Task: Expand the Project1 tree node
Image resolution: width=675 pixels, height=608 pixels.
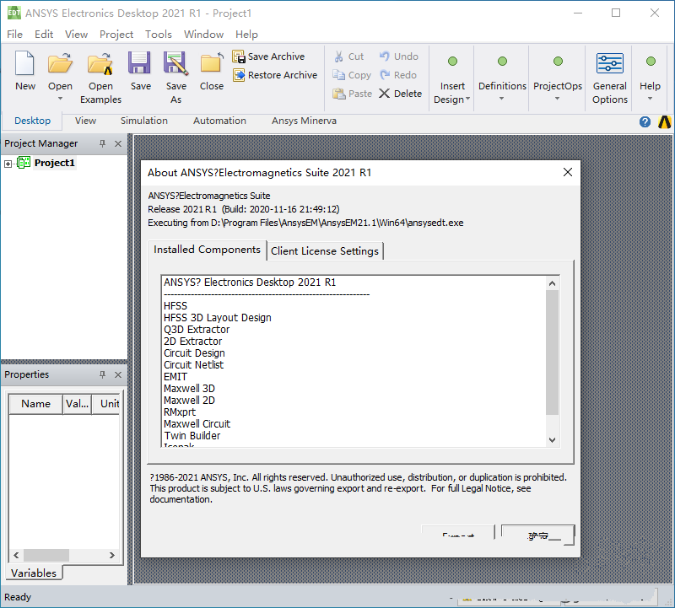Action: (8, 164)
